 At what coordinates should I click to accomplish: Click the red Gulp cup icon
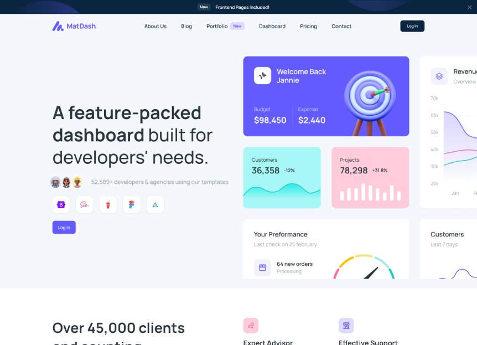[108, 205]
